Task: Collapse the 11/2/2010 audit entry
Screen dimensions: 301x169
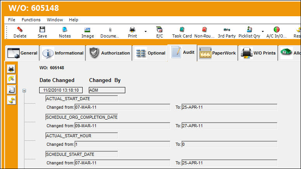Action: pos(24,91)
